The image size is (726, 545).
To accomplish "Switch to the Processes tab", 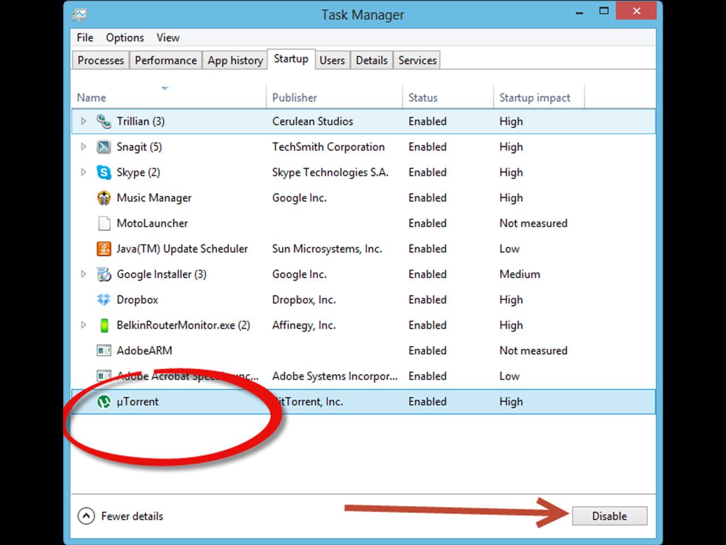I will 100,60.
